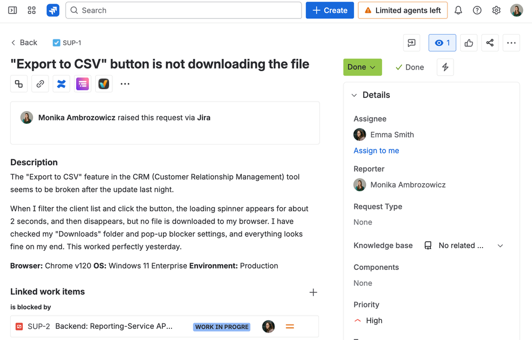The height and width of the screenshot is (340, 532).
Task: Open the Done status dropdown
Action: 362,67
